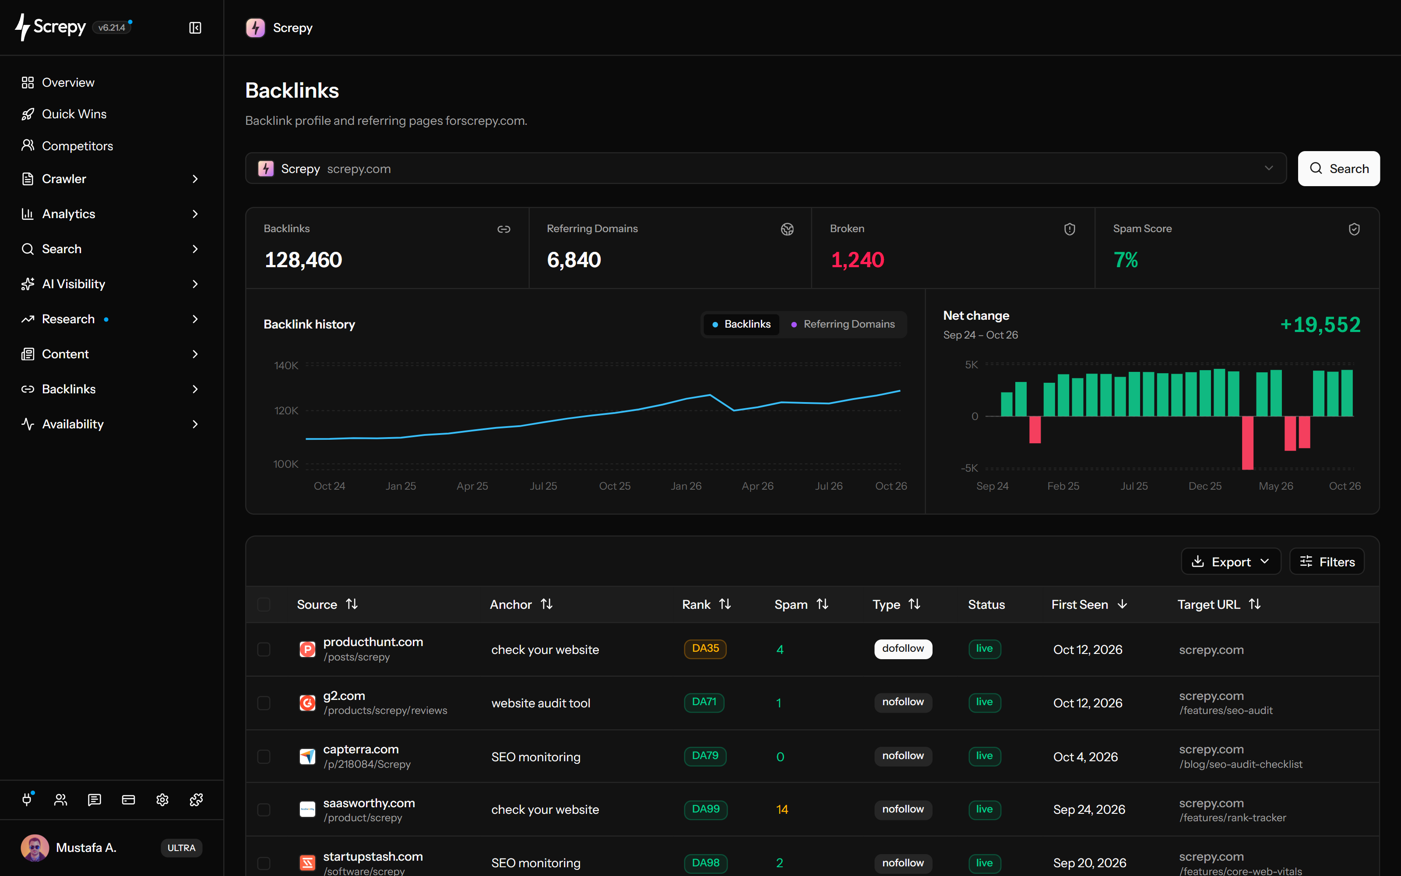Open extensions via the puzzle piece icon
The height and width of the screenshot is (876, 1401).
196,799
